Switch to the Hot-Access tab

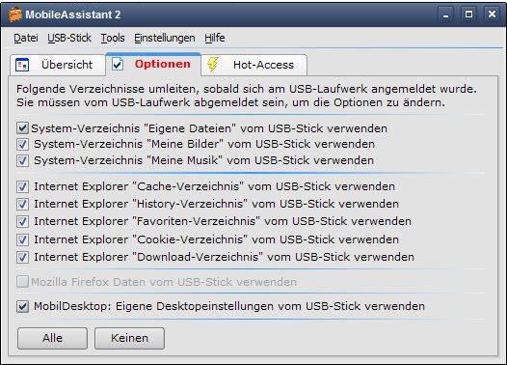tap(254, 65)
